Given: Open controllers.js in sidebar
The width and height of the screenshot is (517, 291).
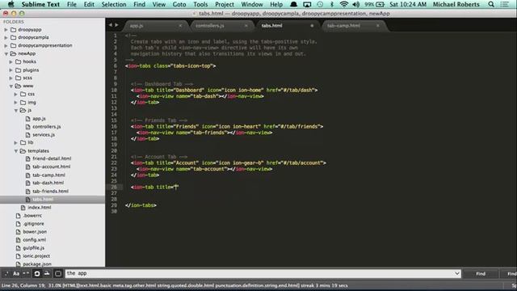Looking at the screenshot, I should pyautogui.click(x=47, y=126).
